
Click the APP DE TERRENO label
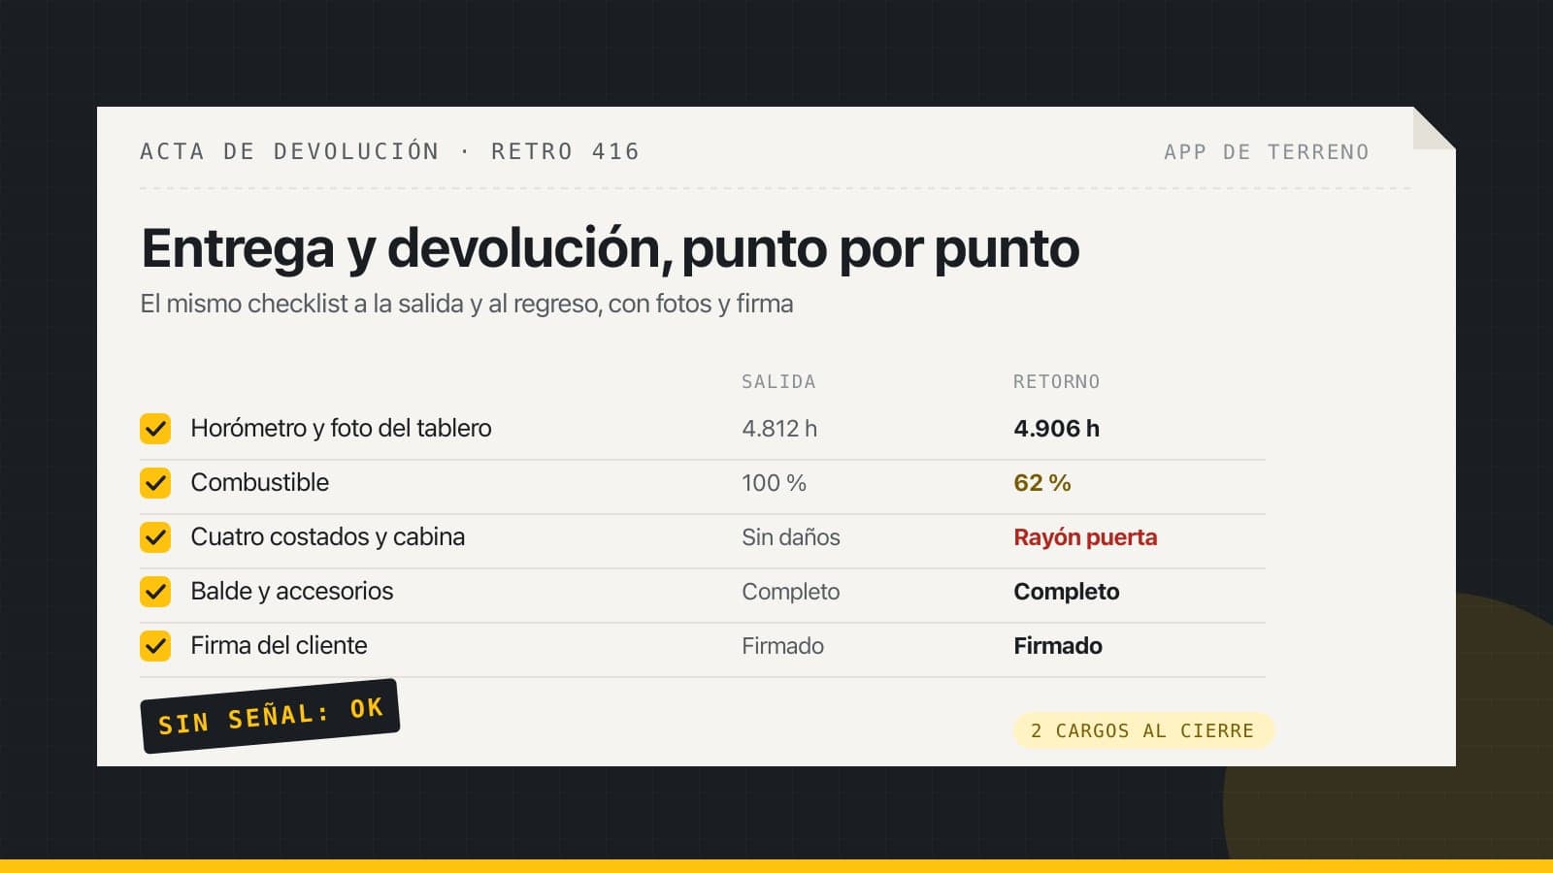tap(1267, 152)
